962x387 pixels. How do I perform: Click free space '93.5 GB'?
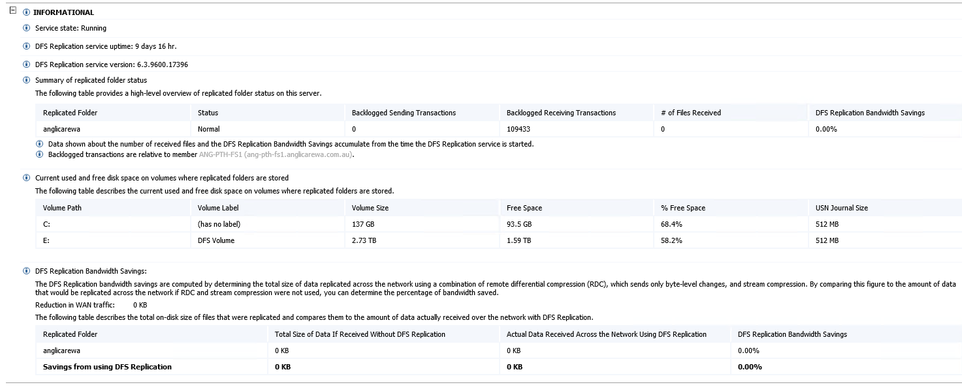coord(519,224)
